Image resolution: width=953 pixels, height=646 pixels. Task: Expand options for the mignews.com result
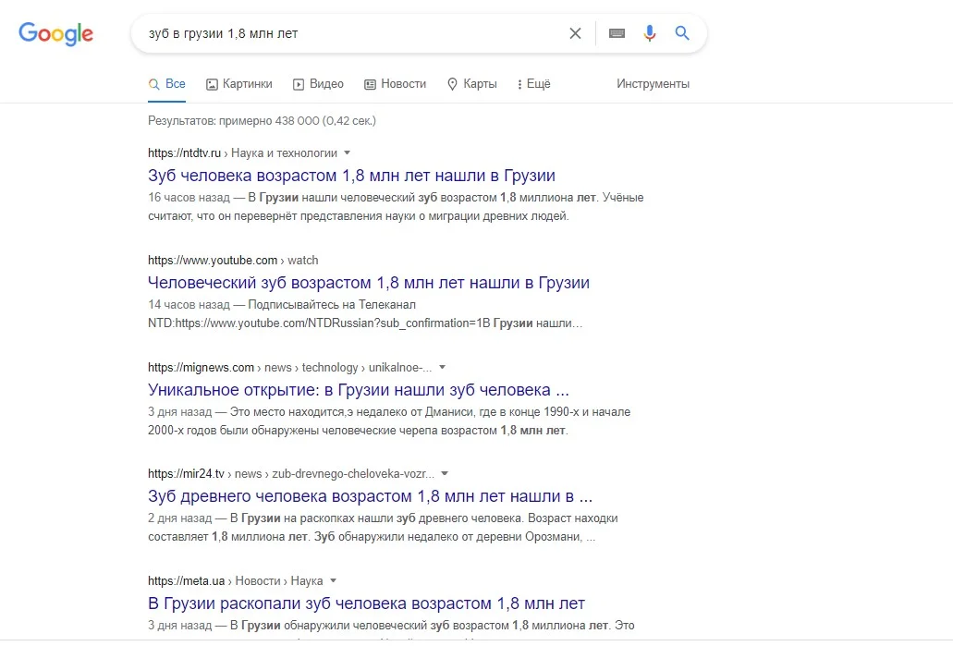pos(442,367)
